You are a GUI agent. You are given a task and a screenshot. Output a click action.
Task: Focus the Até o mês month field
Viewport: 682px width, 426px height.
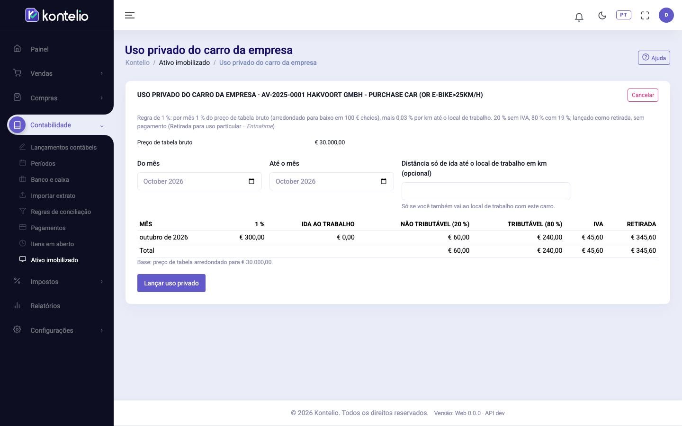[x=332, y=181]
